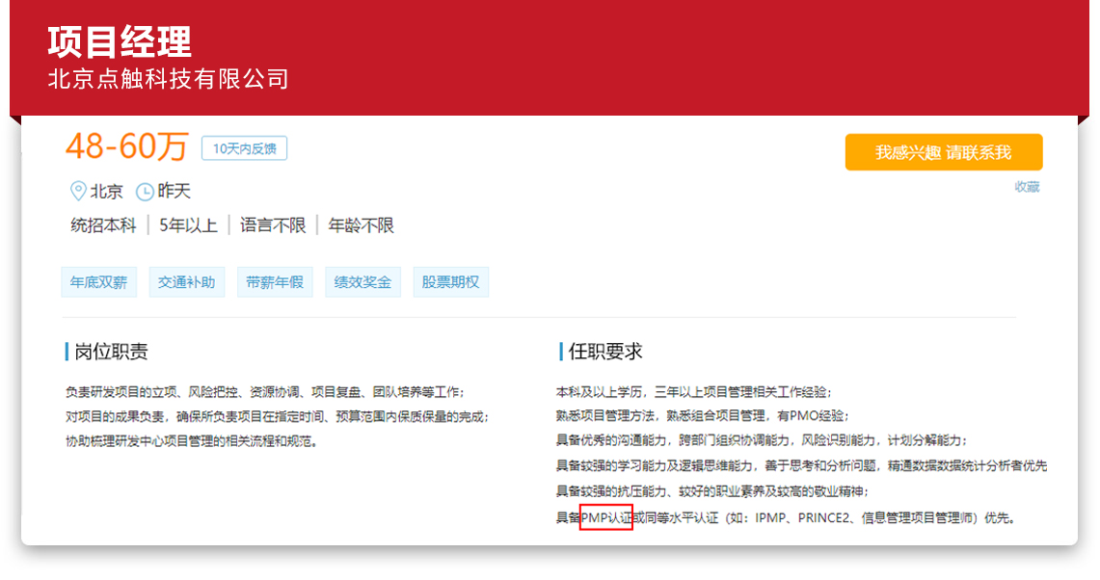The image size is (1100, 580).
Task: Click the 5年以上 experience requirement
Action: (188, 225)
